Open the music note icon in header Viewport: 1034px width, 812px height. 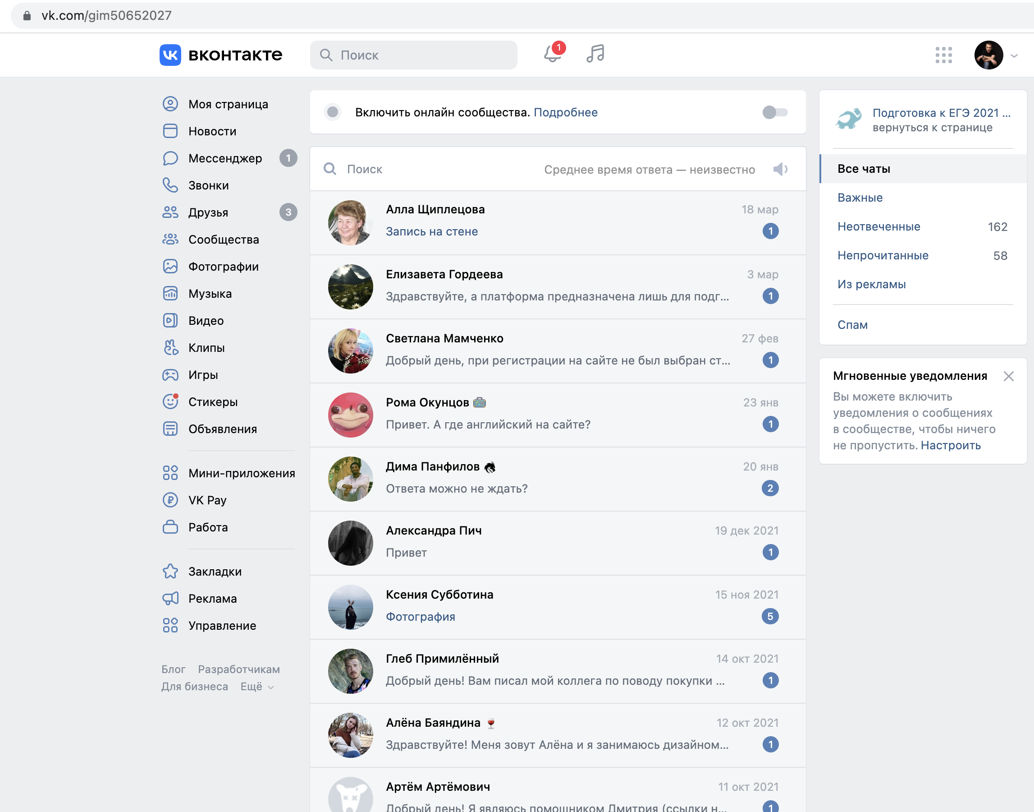[x=595, y=54]
